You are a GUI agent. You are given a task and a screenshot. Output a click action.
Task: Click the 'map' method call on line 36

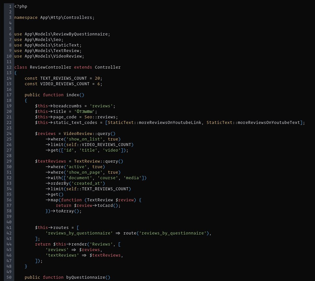pyautogui.click(x=54, y=200)
